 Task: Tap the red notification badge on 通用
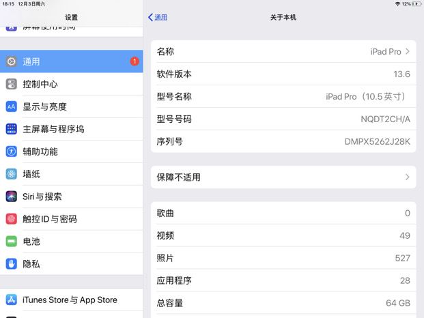click(135, 61)
